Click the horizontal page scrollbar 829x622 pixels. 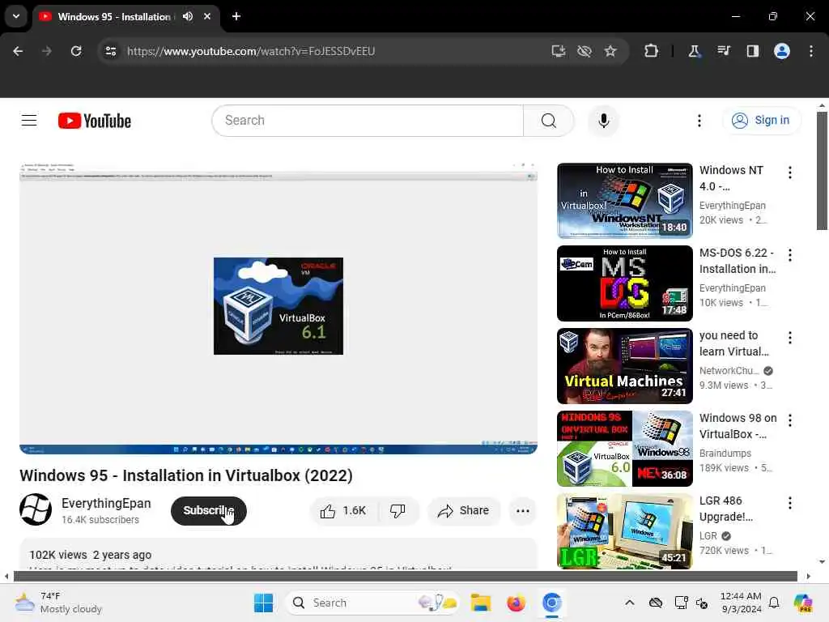(405, 576)
